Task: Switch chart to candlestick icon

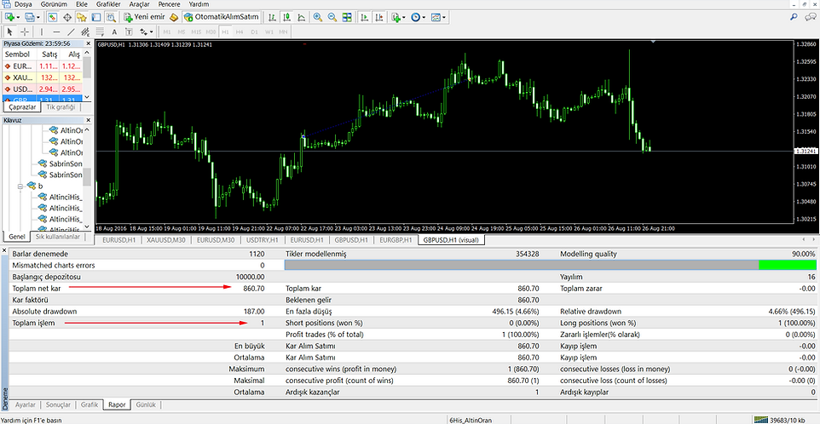Action: click(x=286, y=17)
